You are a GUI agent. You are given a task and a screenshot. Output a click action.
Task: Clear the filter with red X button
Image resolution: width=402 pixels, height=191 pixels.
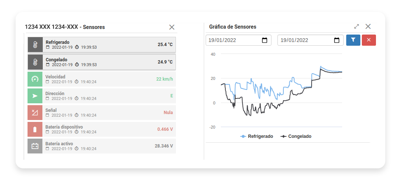coord(369,40)
